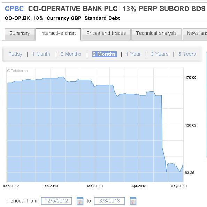The height and width of the screenshot is (207, 207).
Task: Click the CPBC ticker symbol link
Action: (14, 9)
